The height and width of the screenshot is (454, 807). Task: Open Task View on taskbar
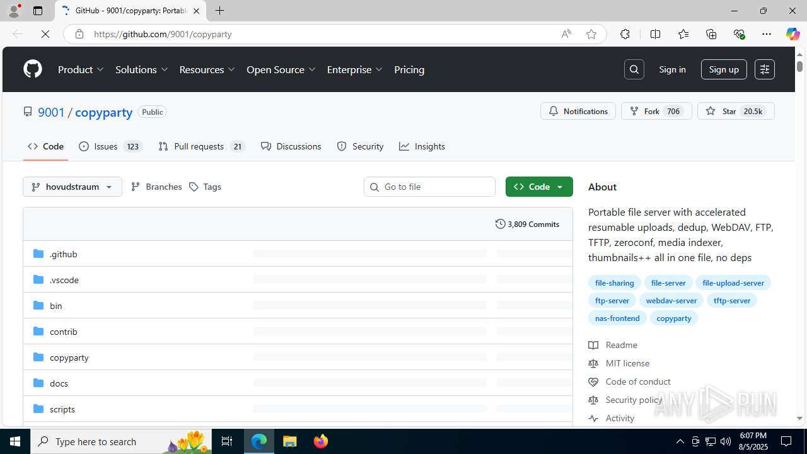227,441
